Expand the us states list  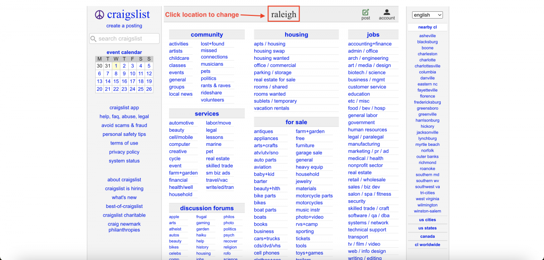coord(427,228)
